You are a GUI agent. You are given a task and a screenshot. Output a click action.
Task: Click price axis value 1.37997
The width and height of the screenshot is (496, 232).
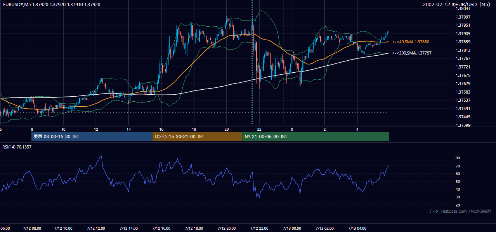(463, 17)
